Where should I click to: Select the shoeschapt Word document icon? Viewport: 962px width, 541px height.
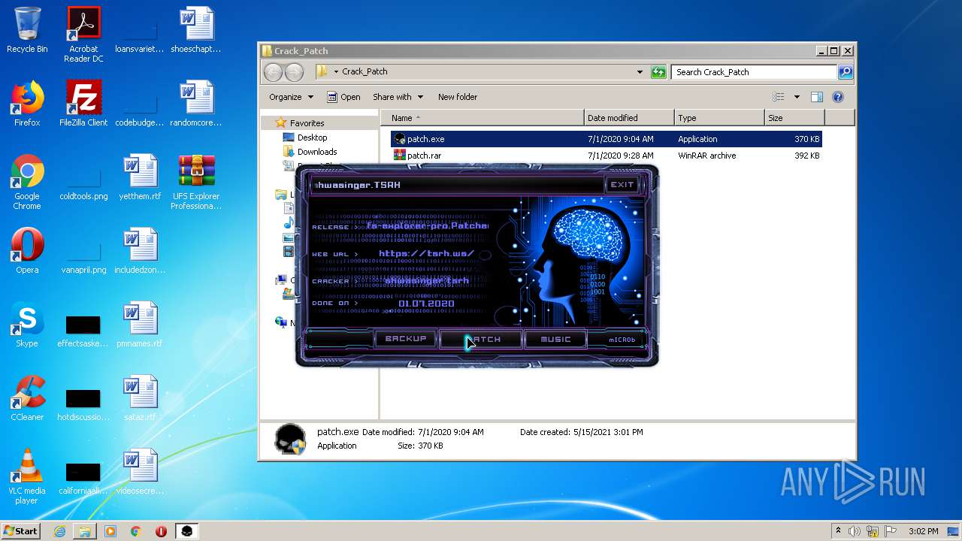coord(196,30)
